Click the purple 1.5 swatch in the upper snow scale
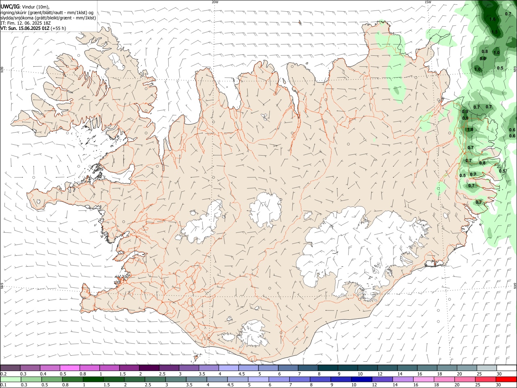This screenshot has height=388, width=517. tap(129, 368)
